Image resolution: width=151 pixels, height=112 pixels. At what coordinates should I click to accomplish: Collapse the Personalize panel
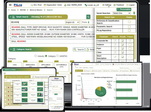[x=124, y=9]
